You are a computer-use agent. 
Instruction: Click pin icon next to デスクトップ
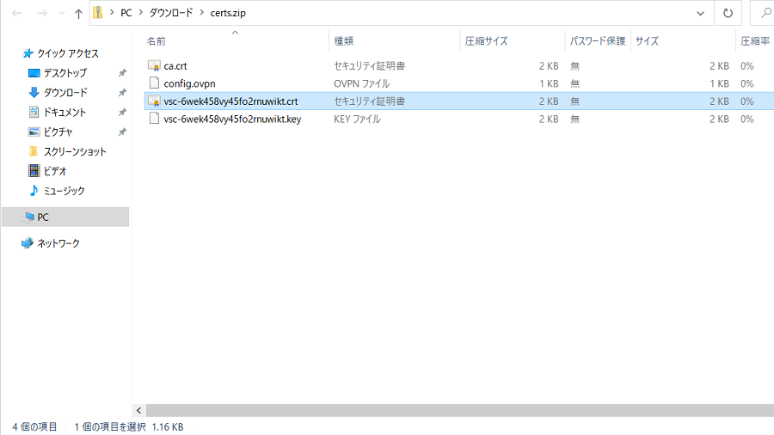[x=122, y=73]
